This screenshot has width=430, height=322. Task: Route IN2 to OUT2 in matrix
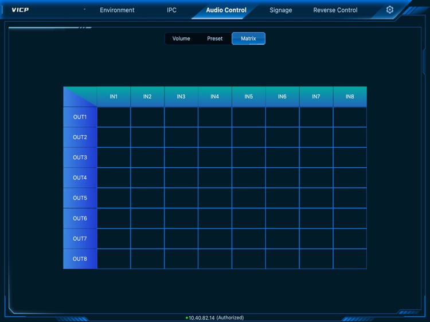click(147, 138)
